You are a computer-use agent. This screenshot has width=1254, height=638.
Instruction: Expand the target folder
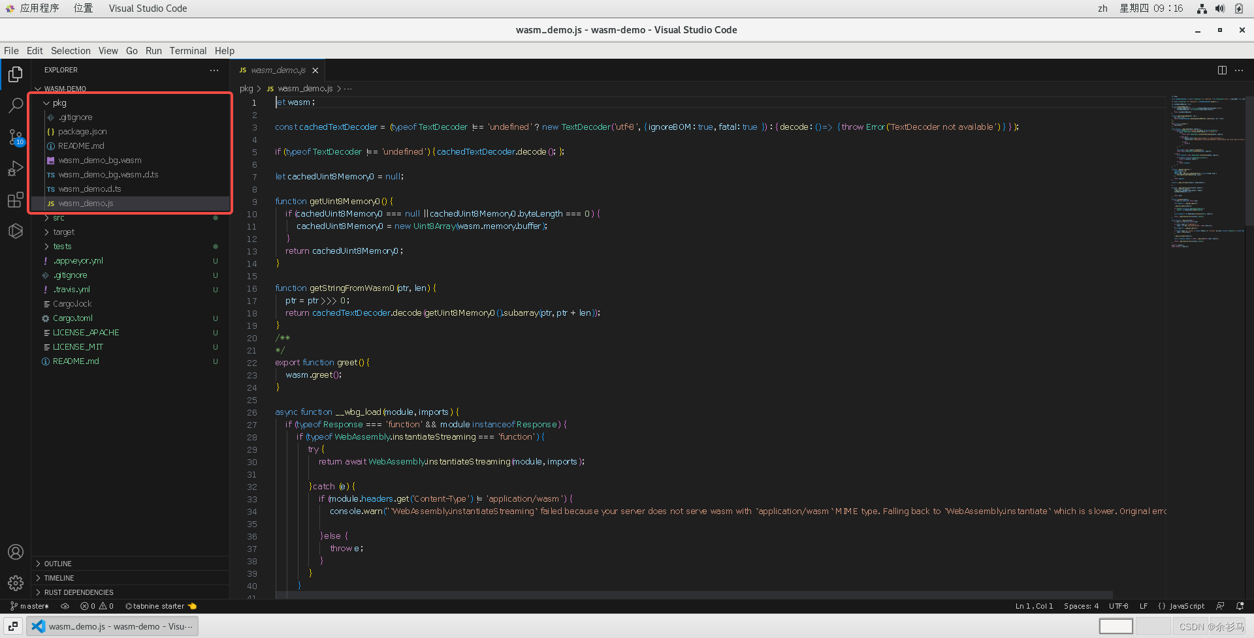63,232
